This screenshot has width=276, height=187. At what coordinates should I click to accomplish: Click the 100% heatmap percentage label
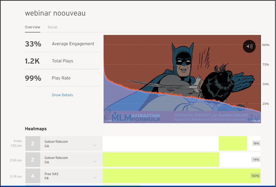click(x=255, y=176)
